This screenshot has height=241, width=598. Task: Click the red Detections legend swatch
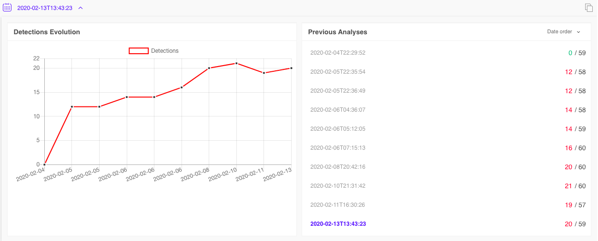139,51
